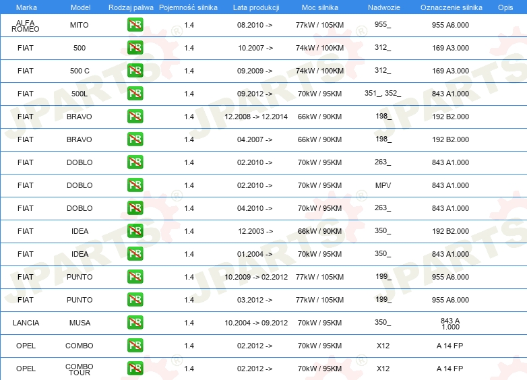
Task: Click the MPV body type cell
Action: [383, 185]
